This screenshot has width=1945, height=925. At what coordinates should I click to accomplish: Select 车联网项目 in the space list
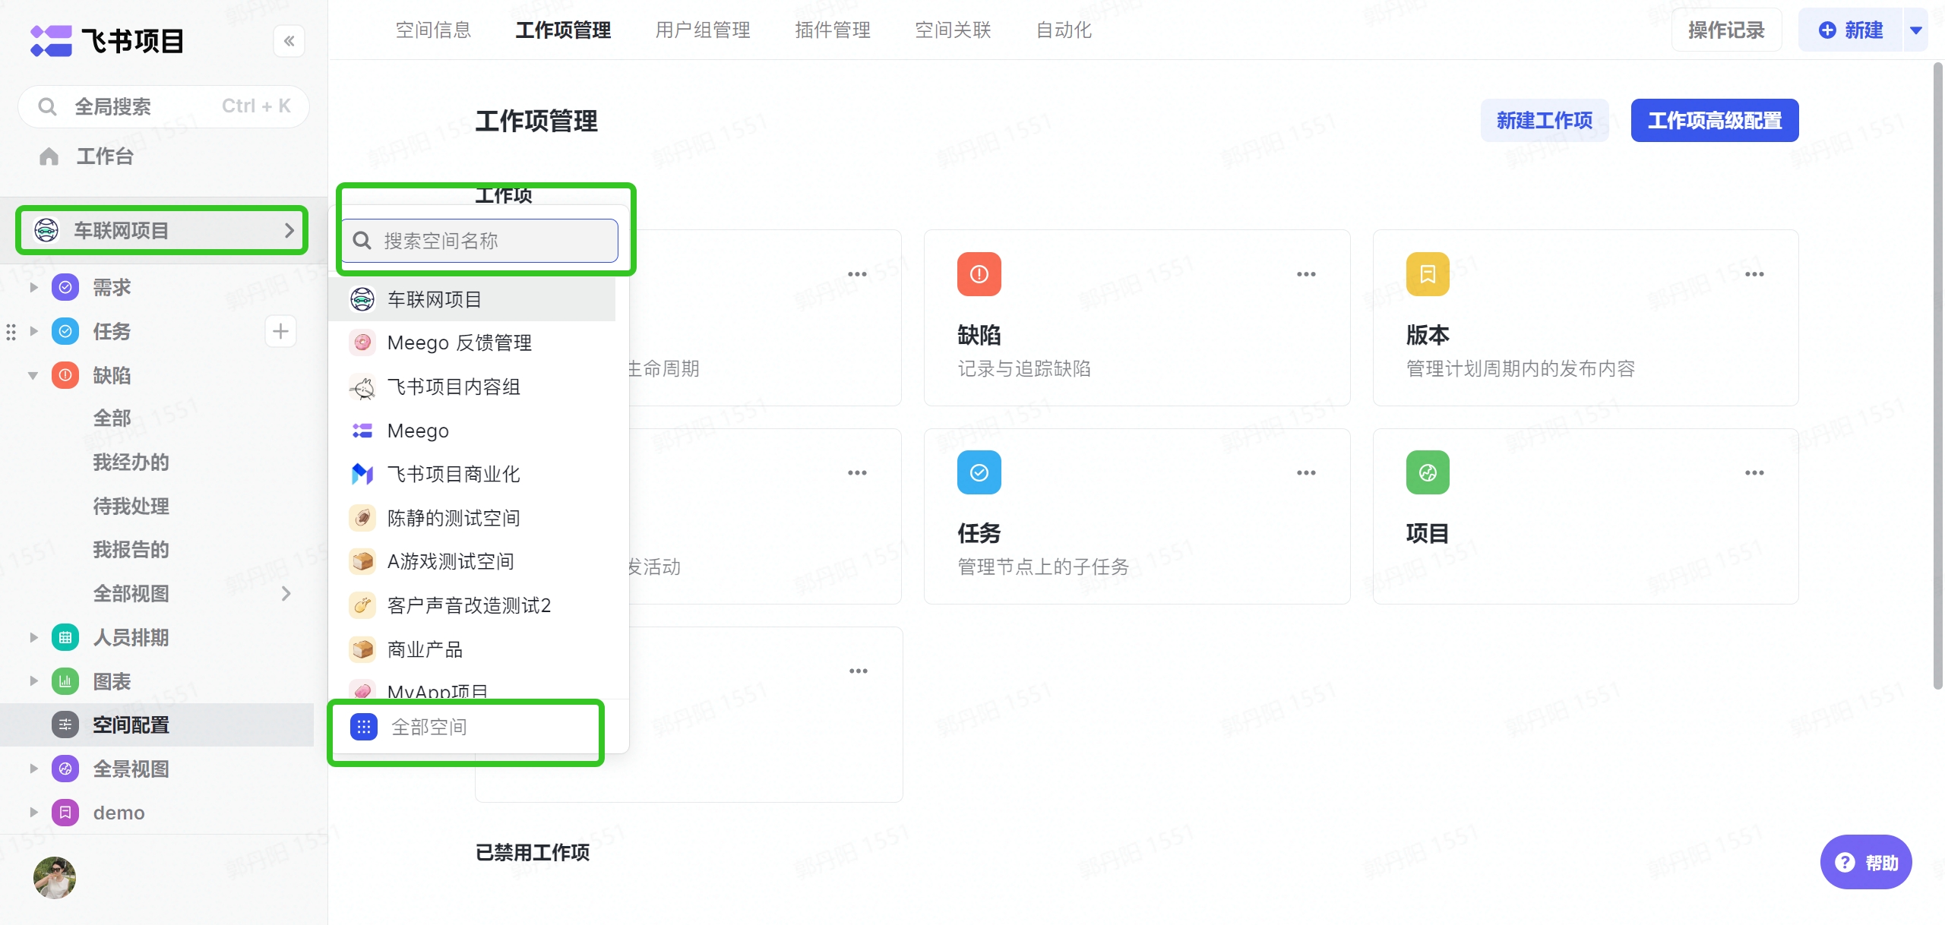point(472,299)
